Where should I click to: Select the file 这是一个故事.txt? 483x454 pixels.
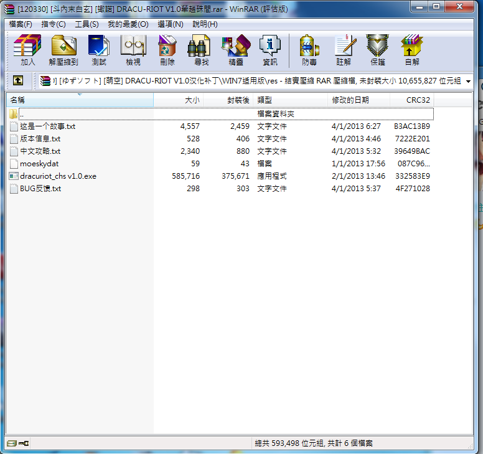(x=47, y=126)
